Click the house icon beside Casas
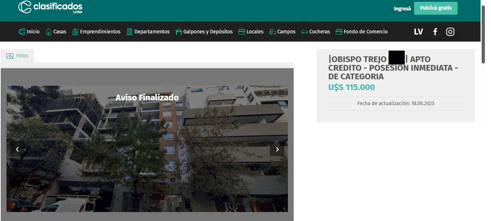This screenshot has height=221, width=491. click(49, 32)
